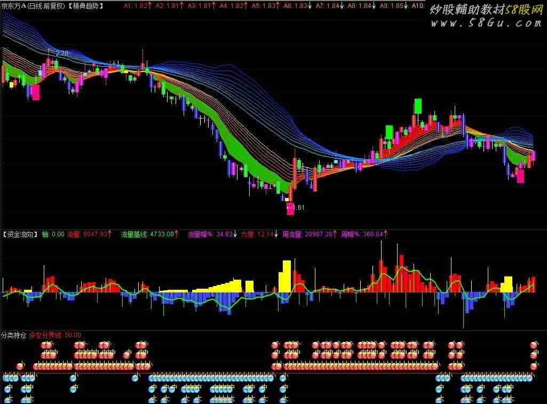
Task: Click the A5: 1.83 indicator value
Action: pos(266,6)
